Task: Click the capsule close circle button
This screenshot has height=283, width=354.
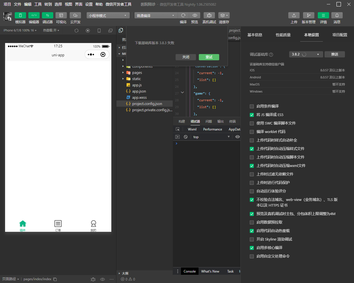Action: click(x=103, y=55)
